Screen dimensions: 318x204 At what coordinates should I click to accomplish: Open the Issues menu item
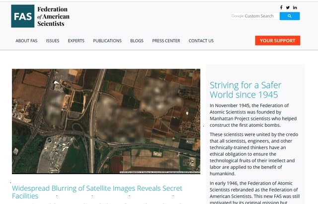coord(53,41)
